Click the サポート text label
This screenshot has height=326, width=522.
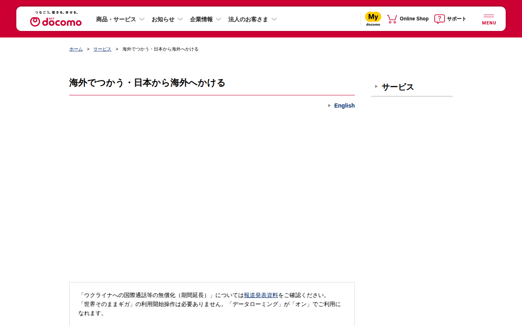coord(456,19)
